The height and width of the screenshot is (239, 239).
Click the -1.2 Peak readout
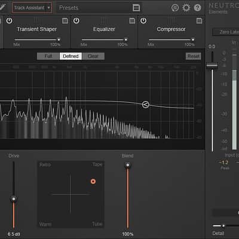223,163
